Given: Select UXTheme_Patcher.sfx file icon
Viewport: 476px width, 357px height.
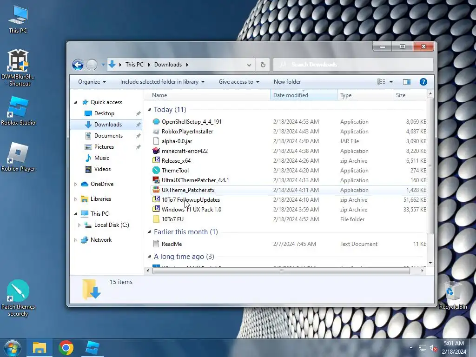Looking at the screenshot, I should [156, 190].
